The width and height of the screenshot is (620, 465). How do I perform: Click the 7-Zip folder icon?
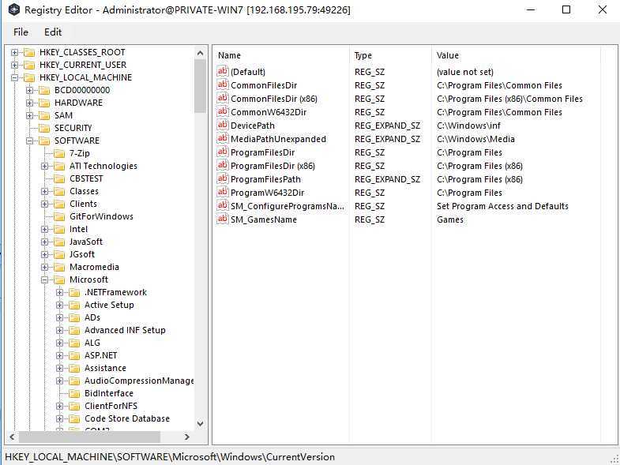(59, 153)
